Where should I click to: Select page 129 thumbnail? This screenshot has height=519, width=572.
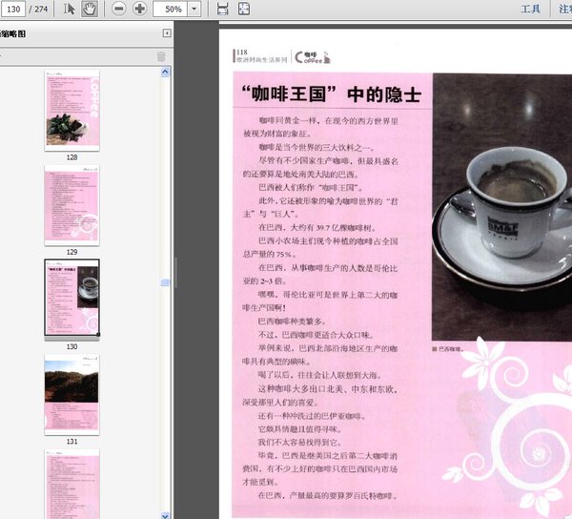71,203
